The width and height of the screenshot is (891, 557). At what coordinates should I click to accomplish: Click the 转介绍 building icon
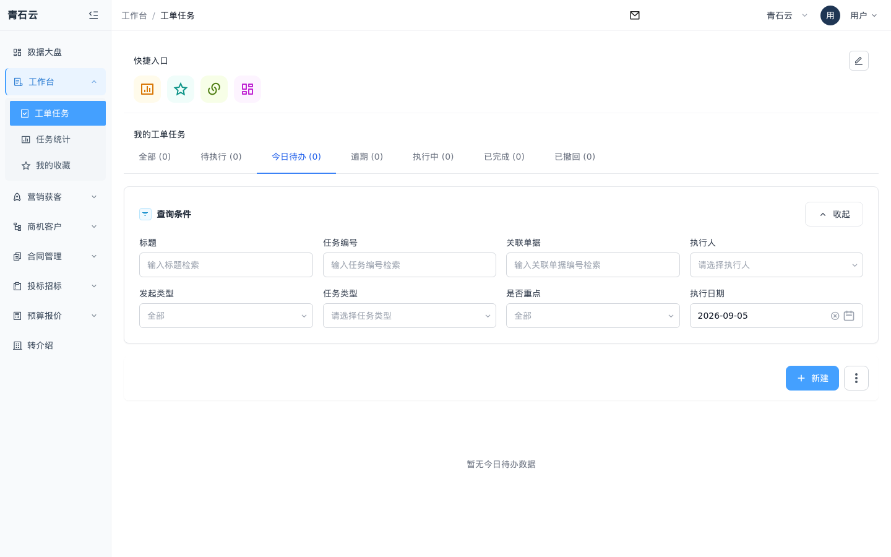pyautogui.click(x=17, y=345)
